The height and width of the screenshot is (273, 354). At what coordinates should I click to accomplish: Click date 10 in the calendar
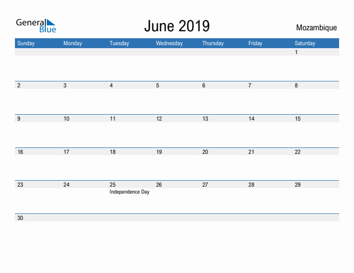[67, 119]
